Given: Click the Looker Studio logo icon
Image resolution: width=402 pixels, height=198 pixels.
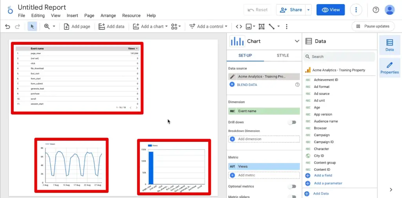Looking at the screenshot, I should coord(10,10).
